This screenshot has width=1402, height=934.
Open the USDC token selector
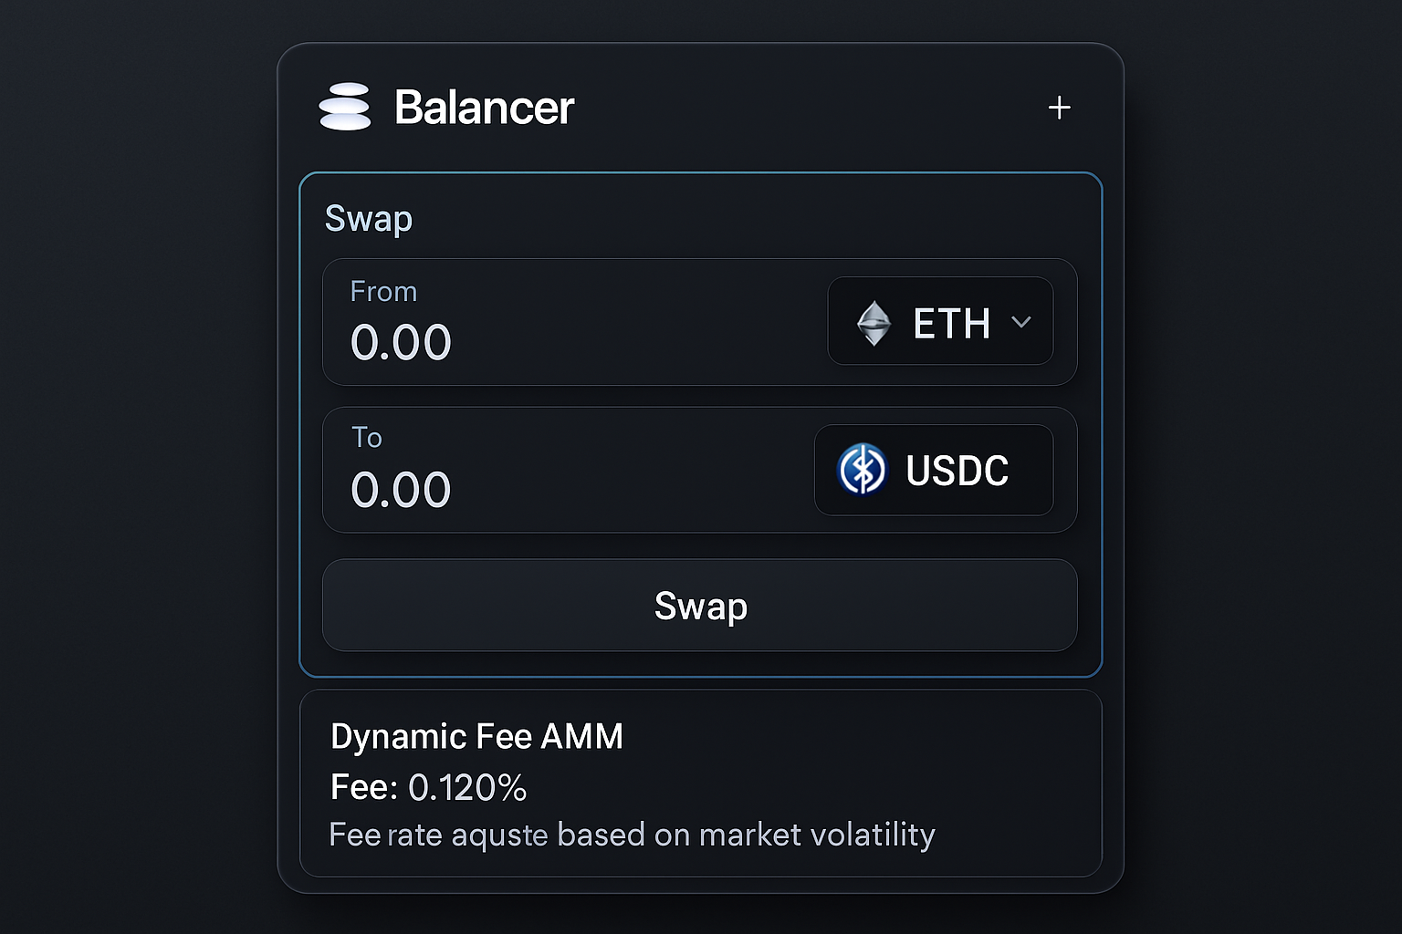[935, 470]
